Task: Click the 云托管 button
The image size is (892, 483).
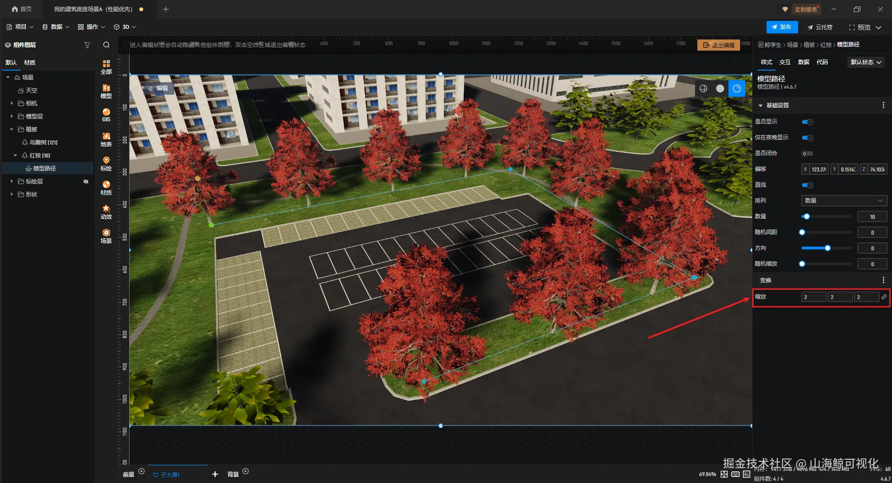Action: (x=820, y=27)
